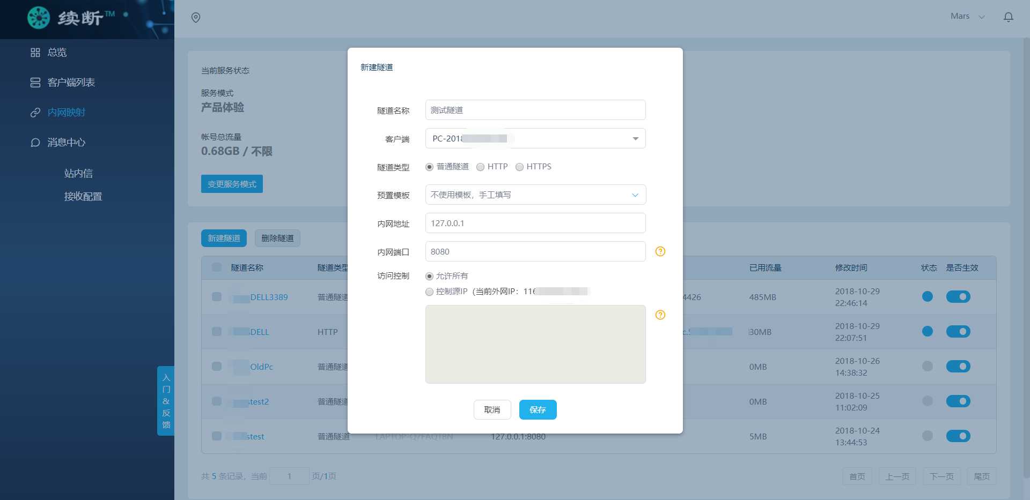Click status dot for OldPc row
Image resolution: width=1030 pixels, height=500 pixels.
(x=927, y=366)
